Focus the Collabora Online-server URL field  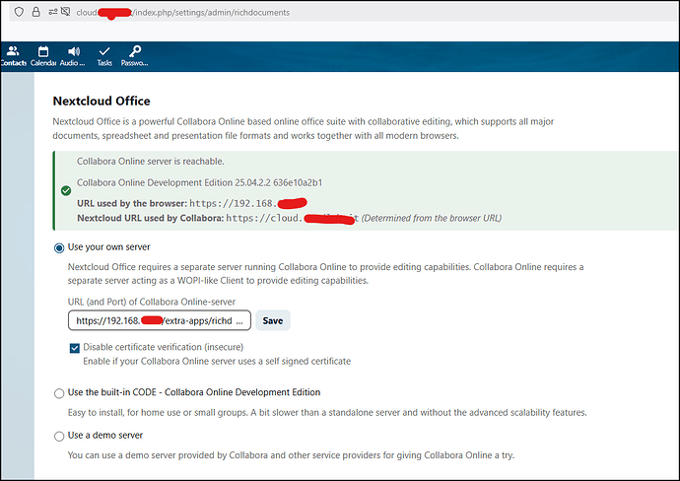point(160,320)
